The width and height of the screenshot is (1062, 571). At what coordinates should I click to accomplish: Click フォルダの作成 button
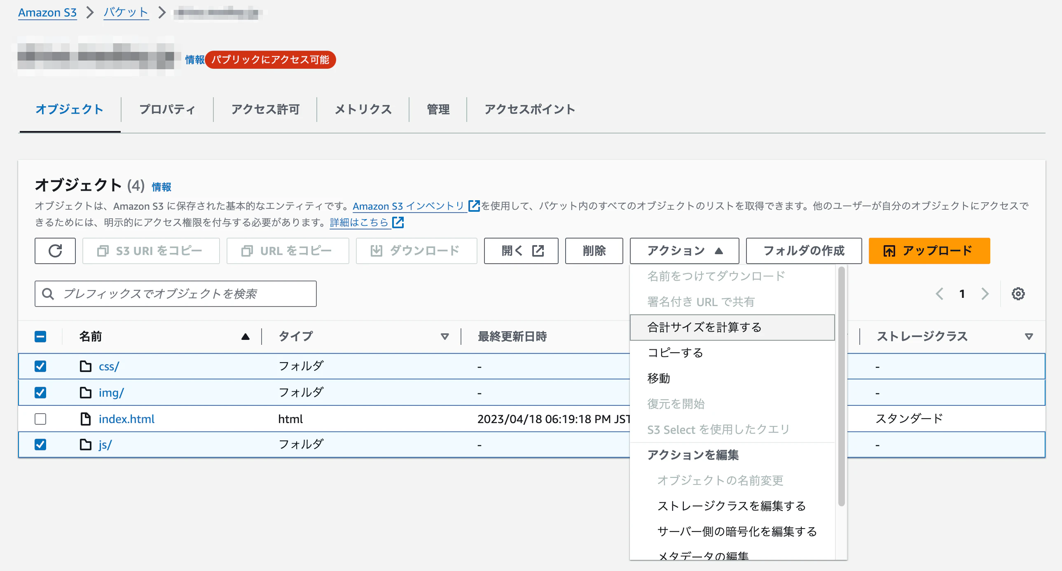pos(804,250)
